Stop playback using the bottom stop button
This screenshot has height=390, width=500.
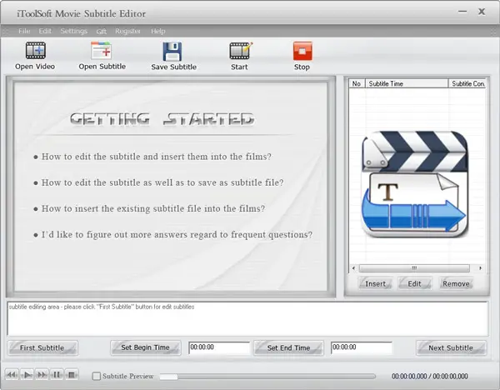click(x=72, y=375)
